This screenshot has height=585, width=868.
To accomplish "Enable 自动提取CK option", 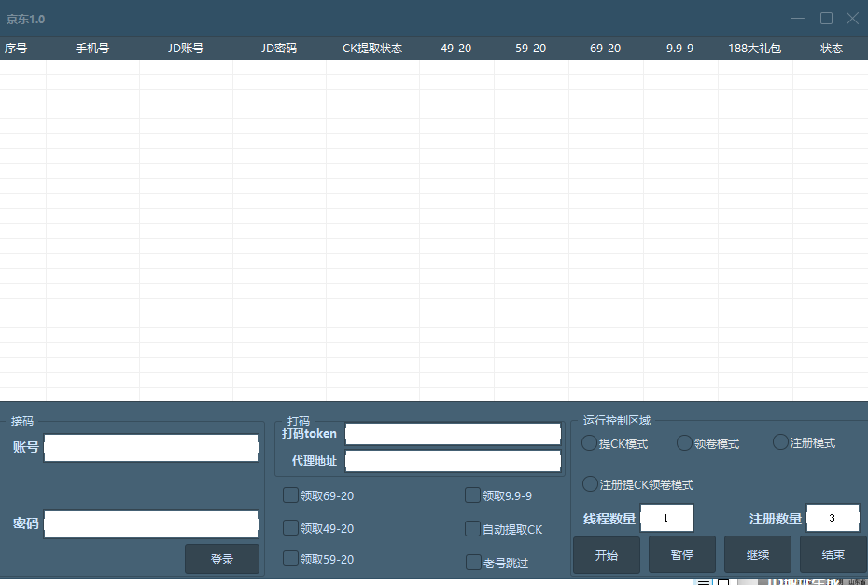I will click(x=473, y=529).
